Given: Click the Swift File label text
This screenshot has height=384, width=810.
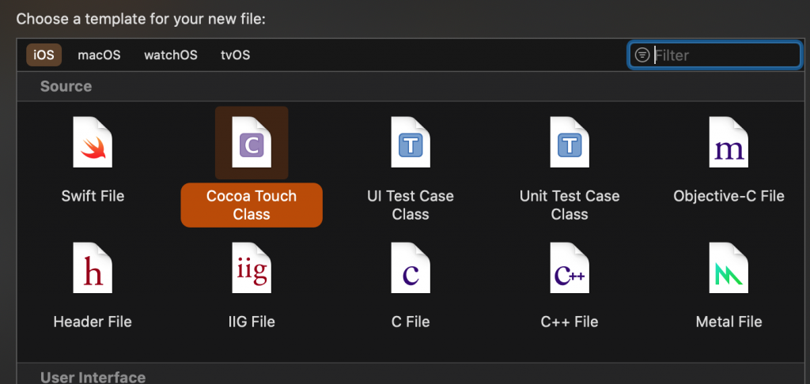Looking at the screenshot, I should (93, 196).
